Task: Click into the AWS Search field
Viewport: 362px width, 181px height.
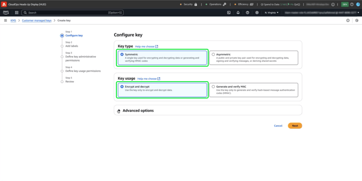Action: pyautogui.click(x=72, y=13)
